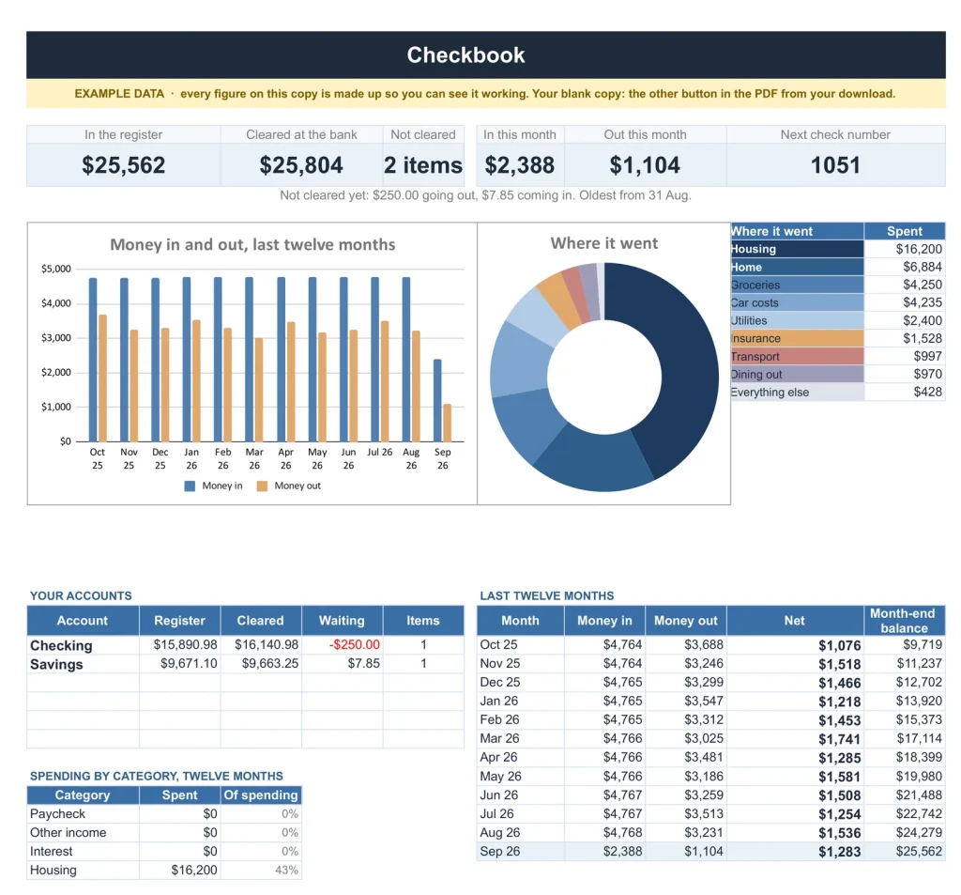Click the red -$250.00 Checking waiting amount
The height and width of the screenshot is (895, 961).
pos(354,644)
